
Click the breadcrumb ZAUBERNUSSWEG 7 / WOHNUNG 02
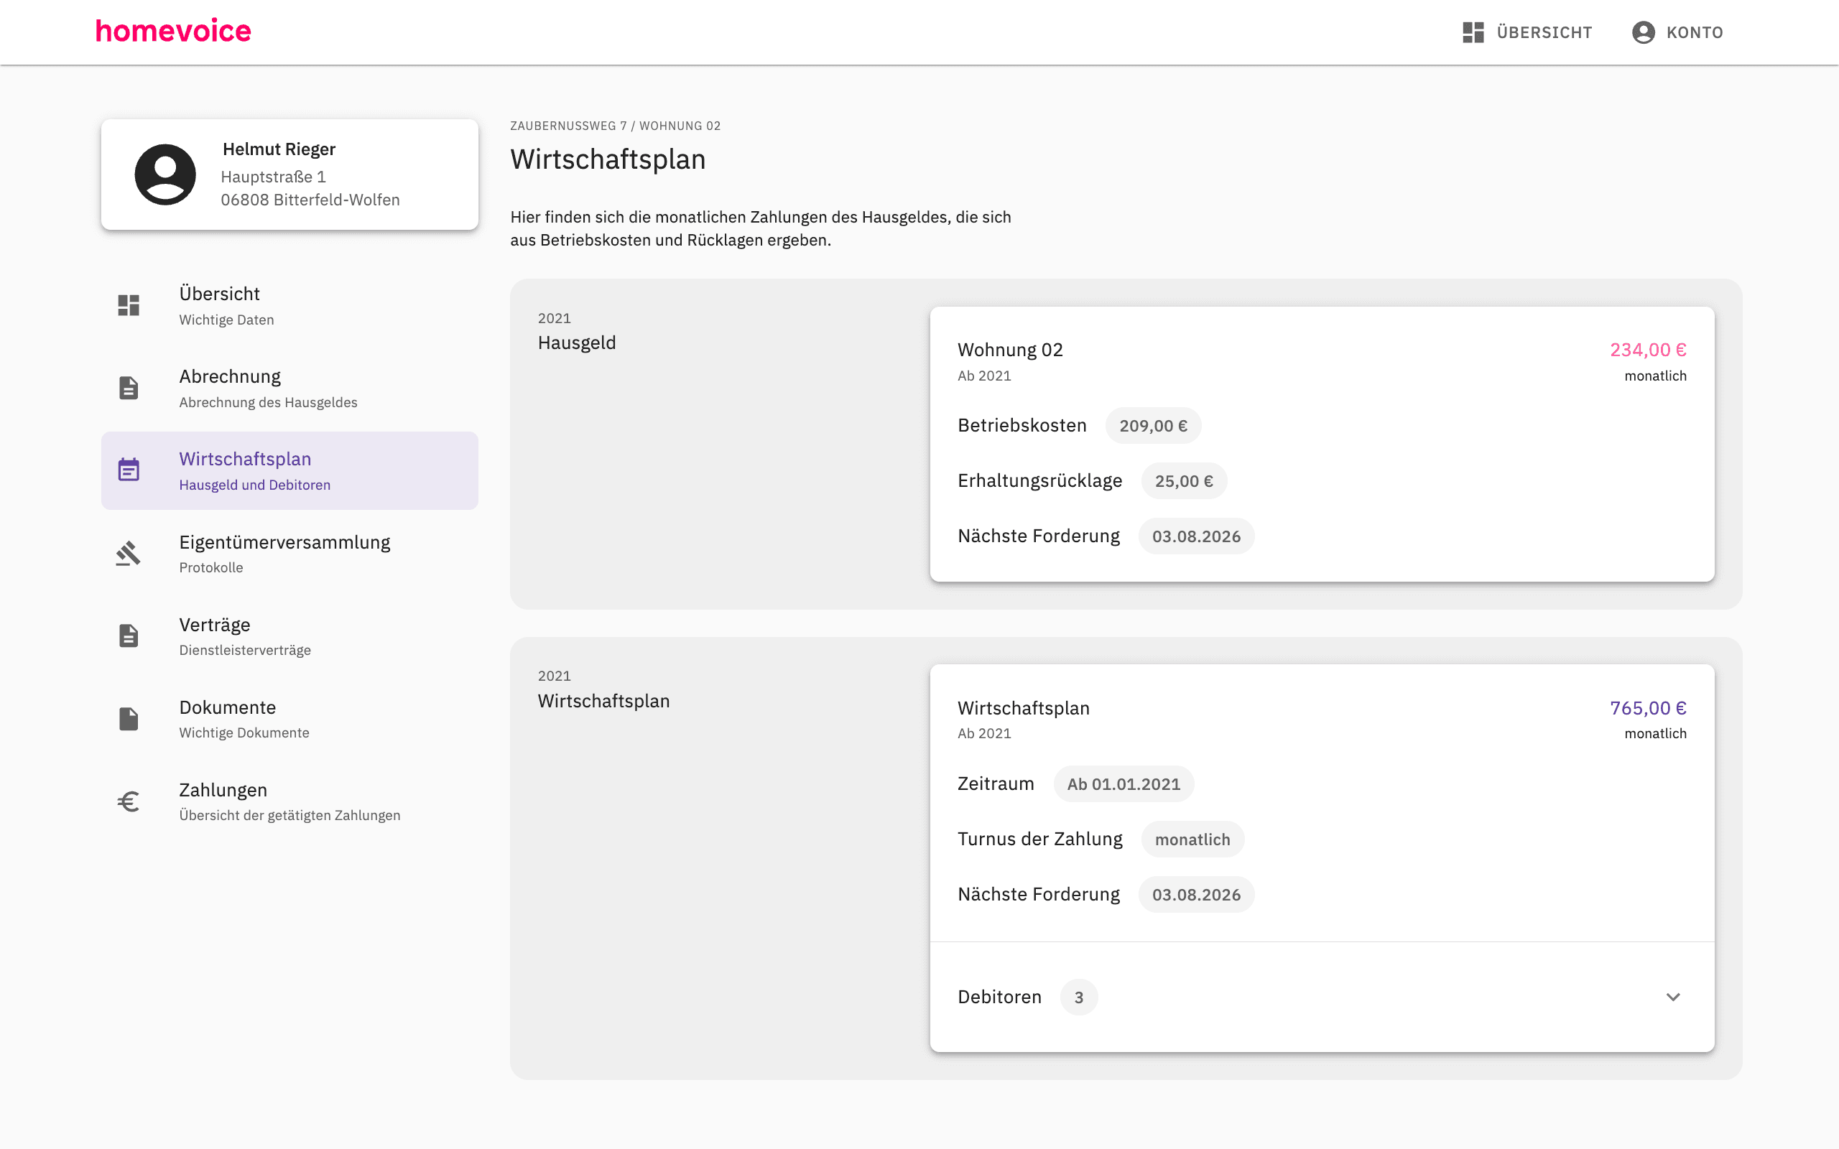coord(615,126)
